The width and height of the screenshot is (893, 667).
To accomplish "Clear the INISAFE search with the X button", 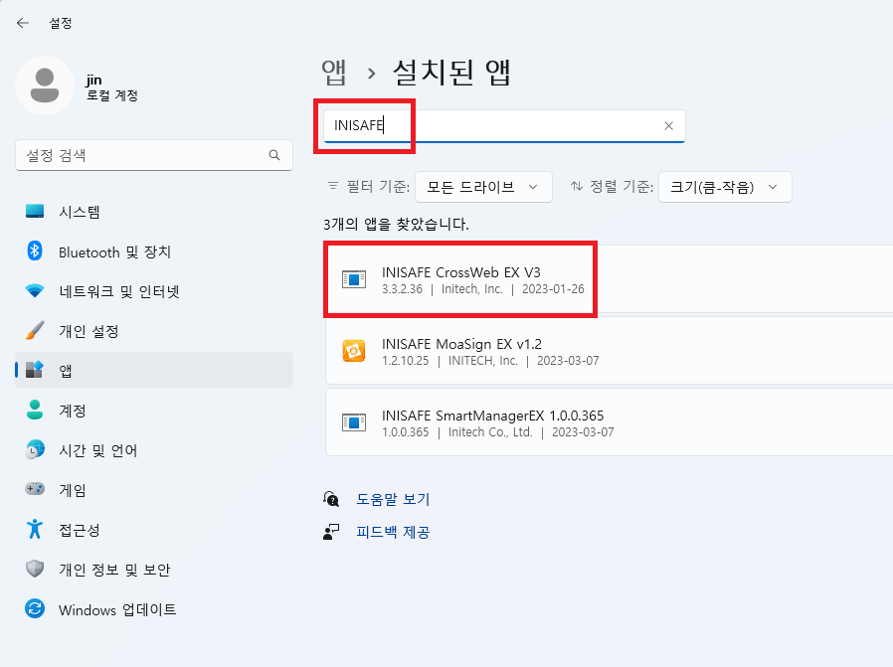I will pyautogui.click(x=668, y=125).
